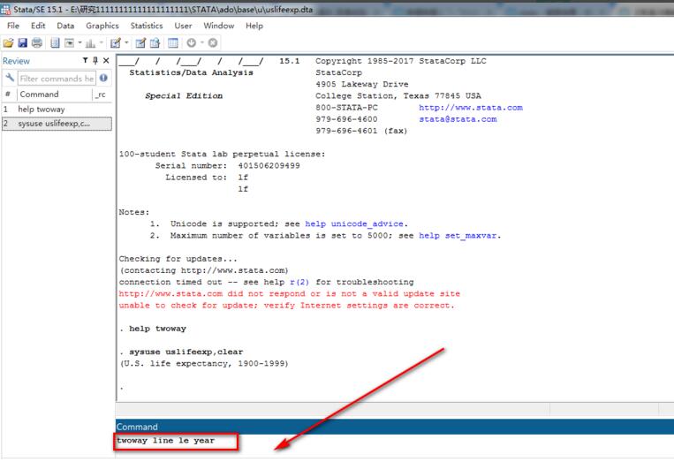Image resolution: width=674 pixels, height=462 pixels.
Task: Close the Review panel with X
Action: point(106,61)
